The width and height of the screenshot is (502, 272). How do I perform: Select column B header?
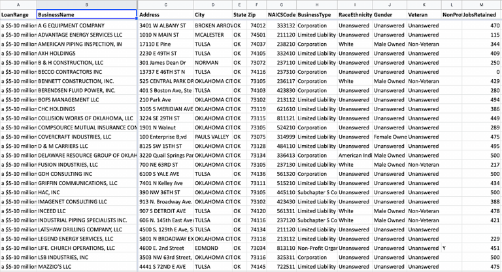click(x=87, y=5)
